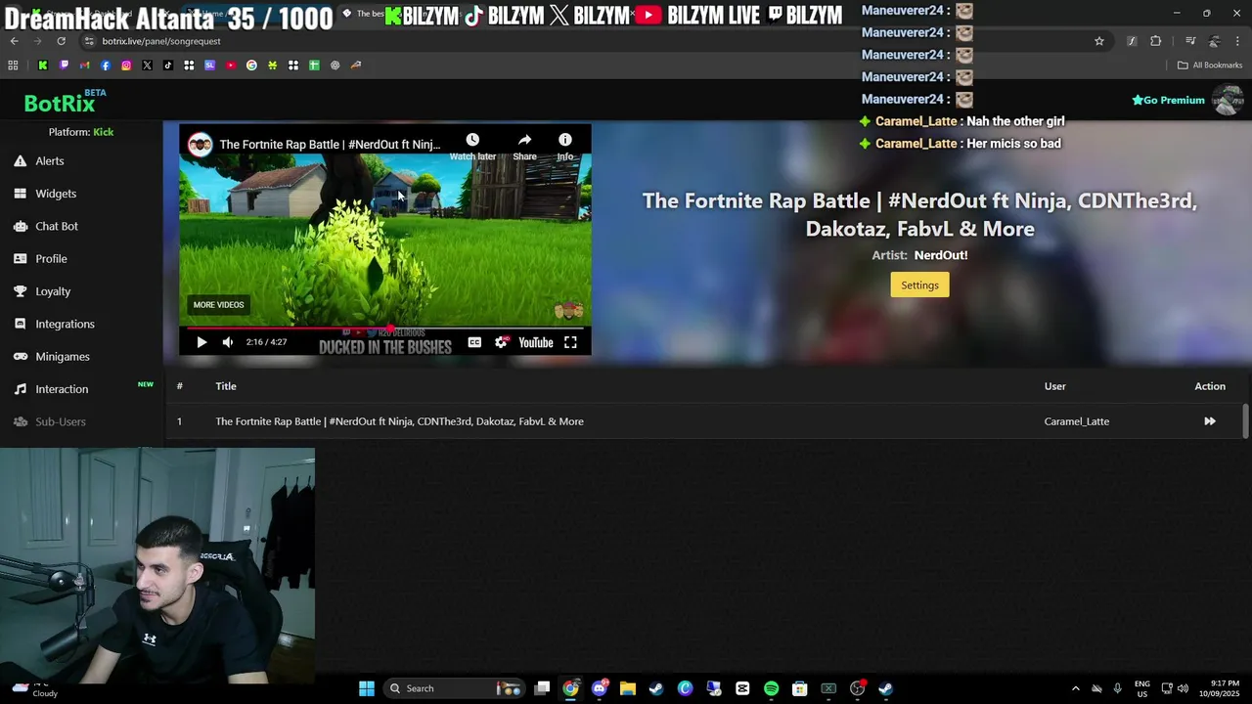Add the video to Watch later
Viewport: 1252px width, 704px height.
[x=472, y=146]
